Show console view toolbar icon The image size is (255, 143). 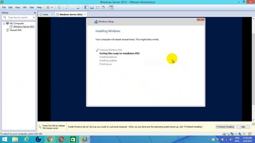111,8
